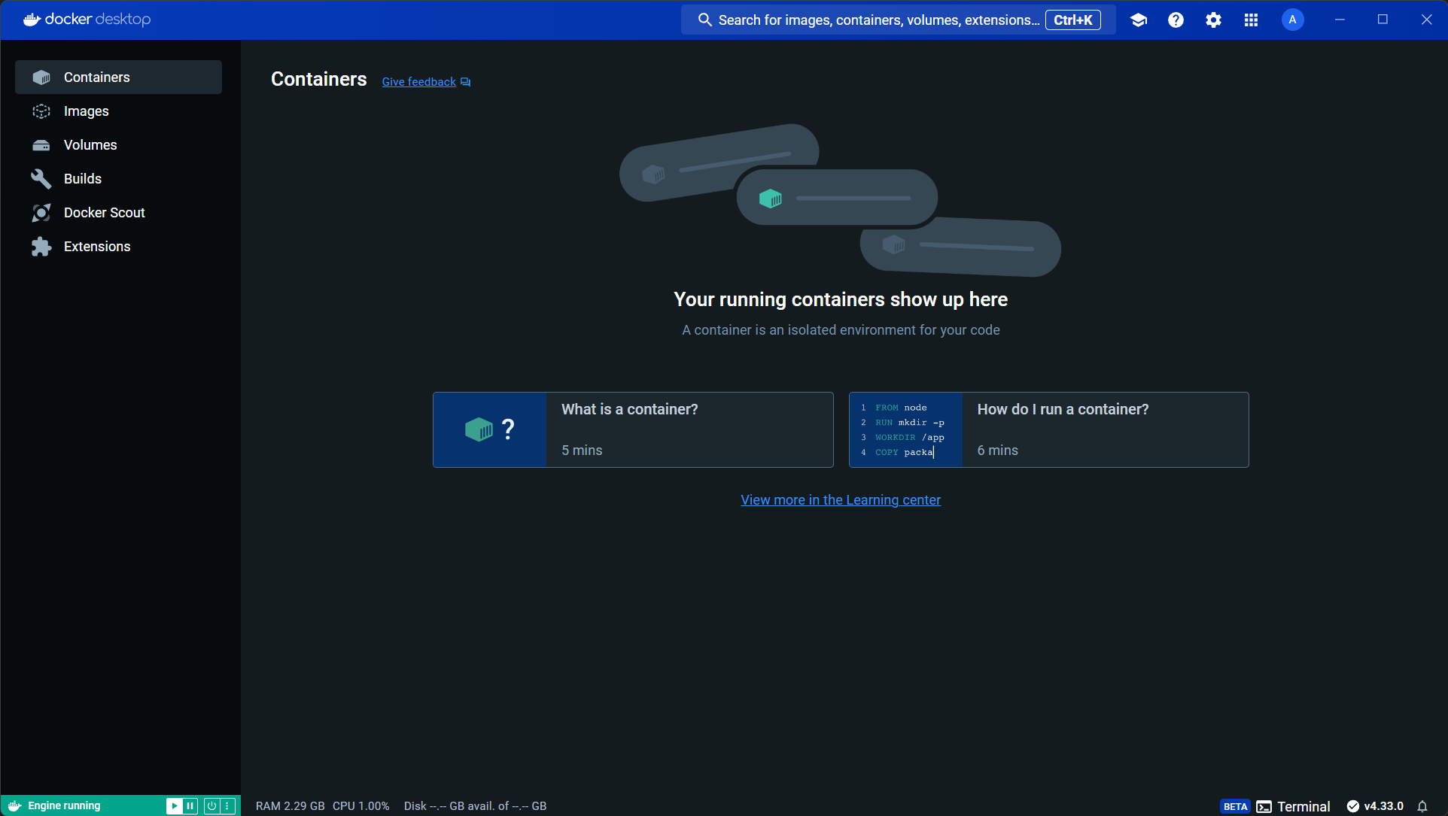Open the user account dropdown
This screenshot has height=816, width=1448.
tap(1292, 19)
